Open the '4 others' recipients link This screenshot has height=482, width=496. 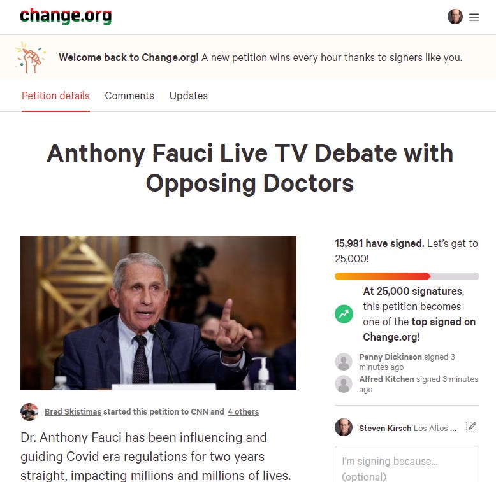(244, 411)
